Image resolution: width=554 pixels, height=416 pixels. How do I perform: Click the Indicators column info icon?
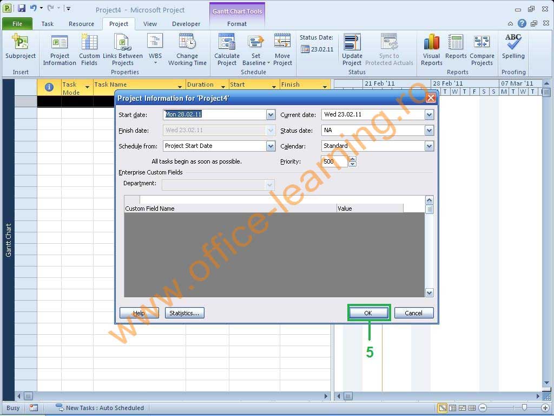pos(49,87)
